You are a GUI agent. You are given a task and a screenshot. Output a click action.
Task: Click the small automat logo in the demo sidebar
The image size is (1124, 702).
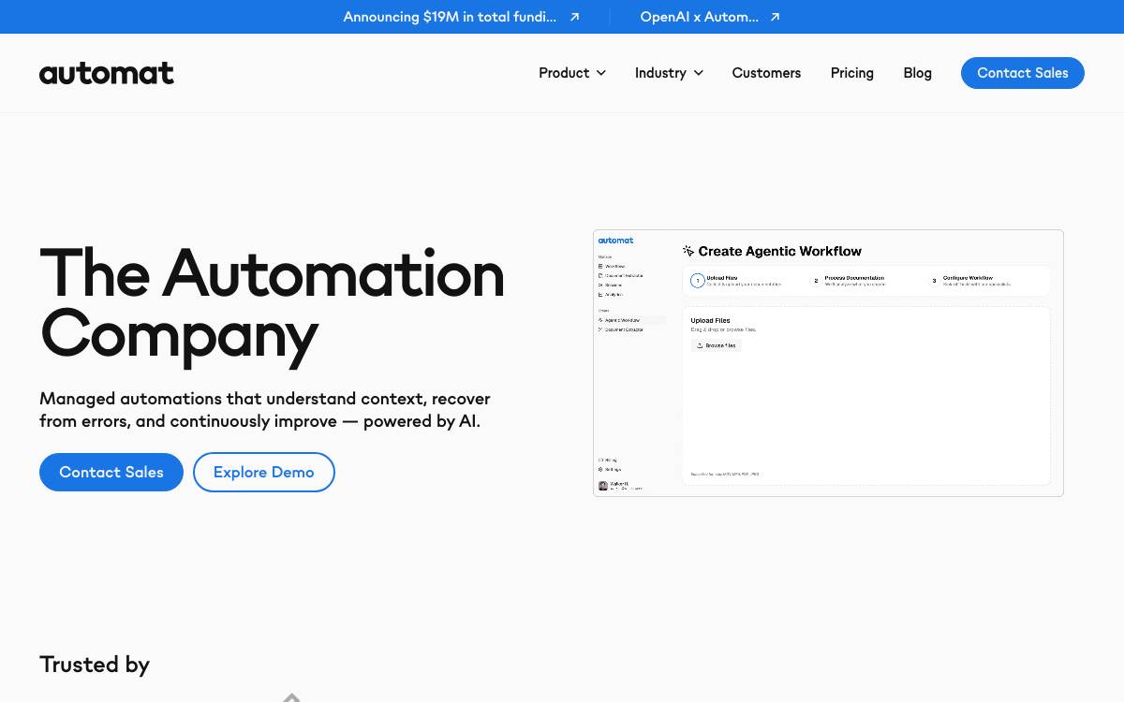coord(615,241)
